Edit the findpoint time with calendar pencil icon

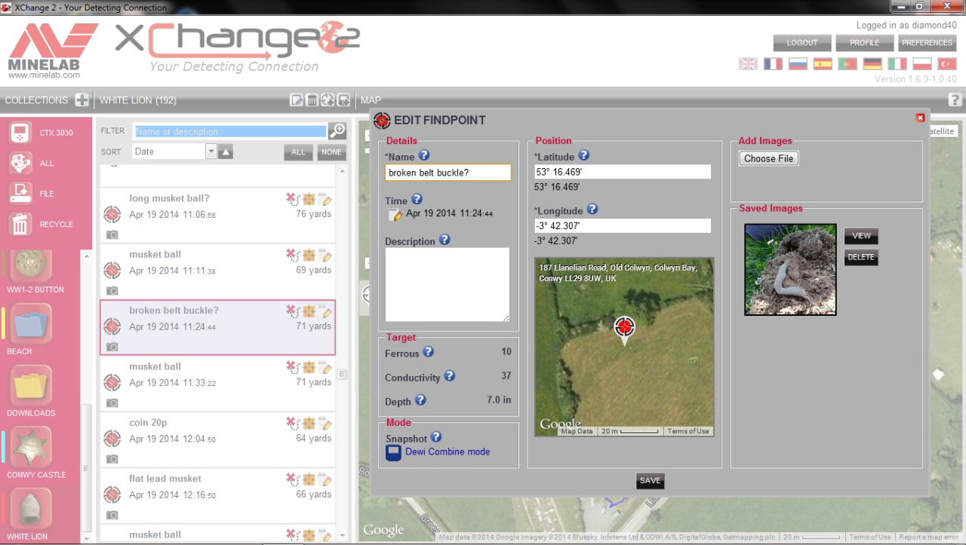pos(395,214)
